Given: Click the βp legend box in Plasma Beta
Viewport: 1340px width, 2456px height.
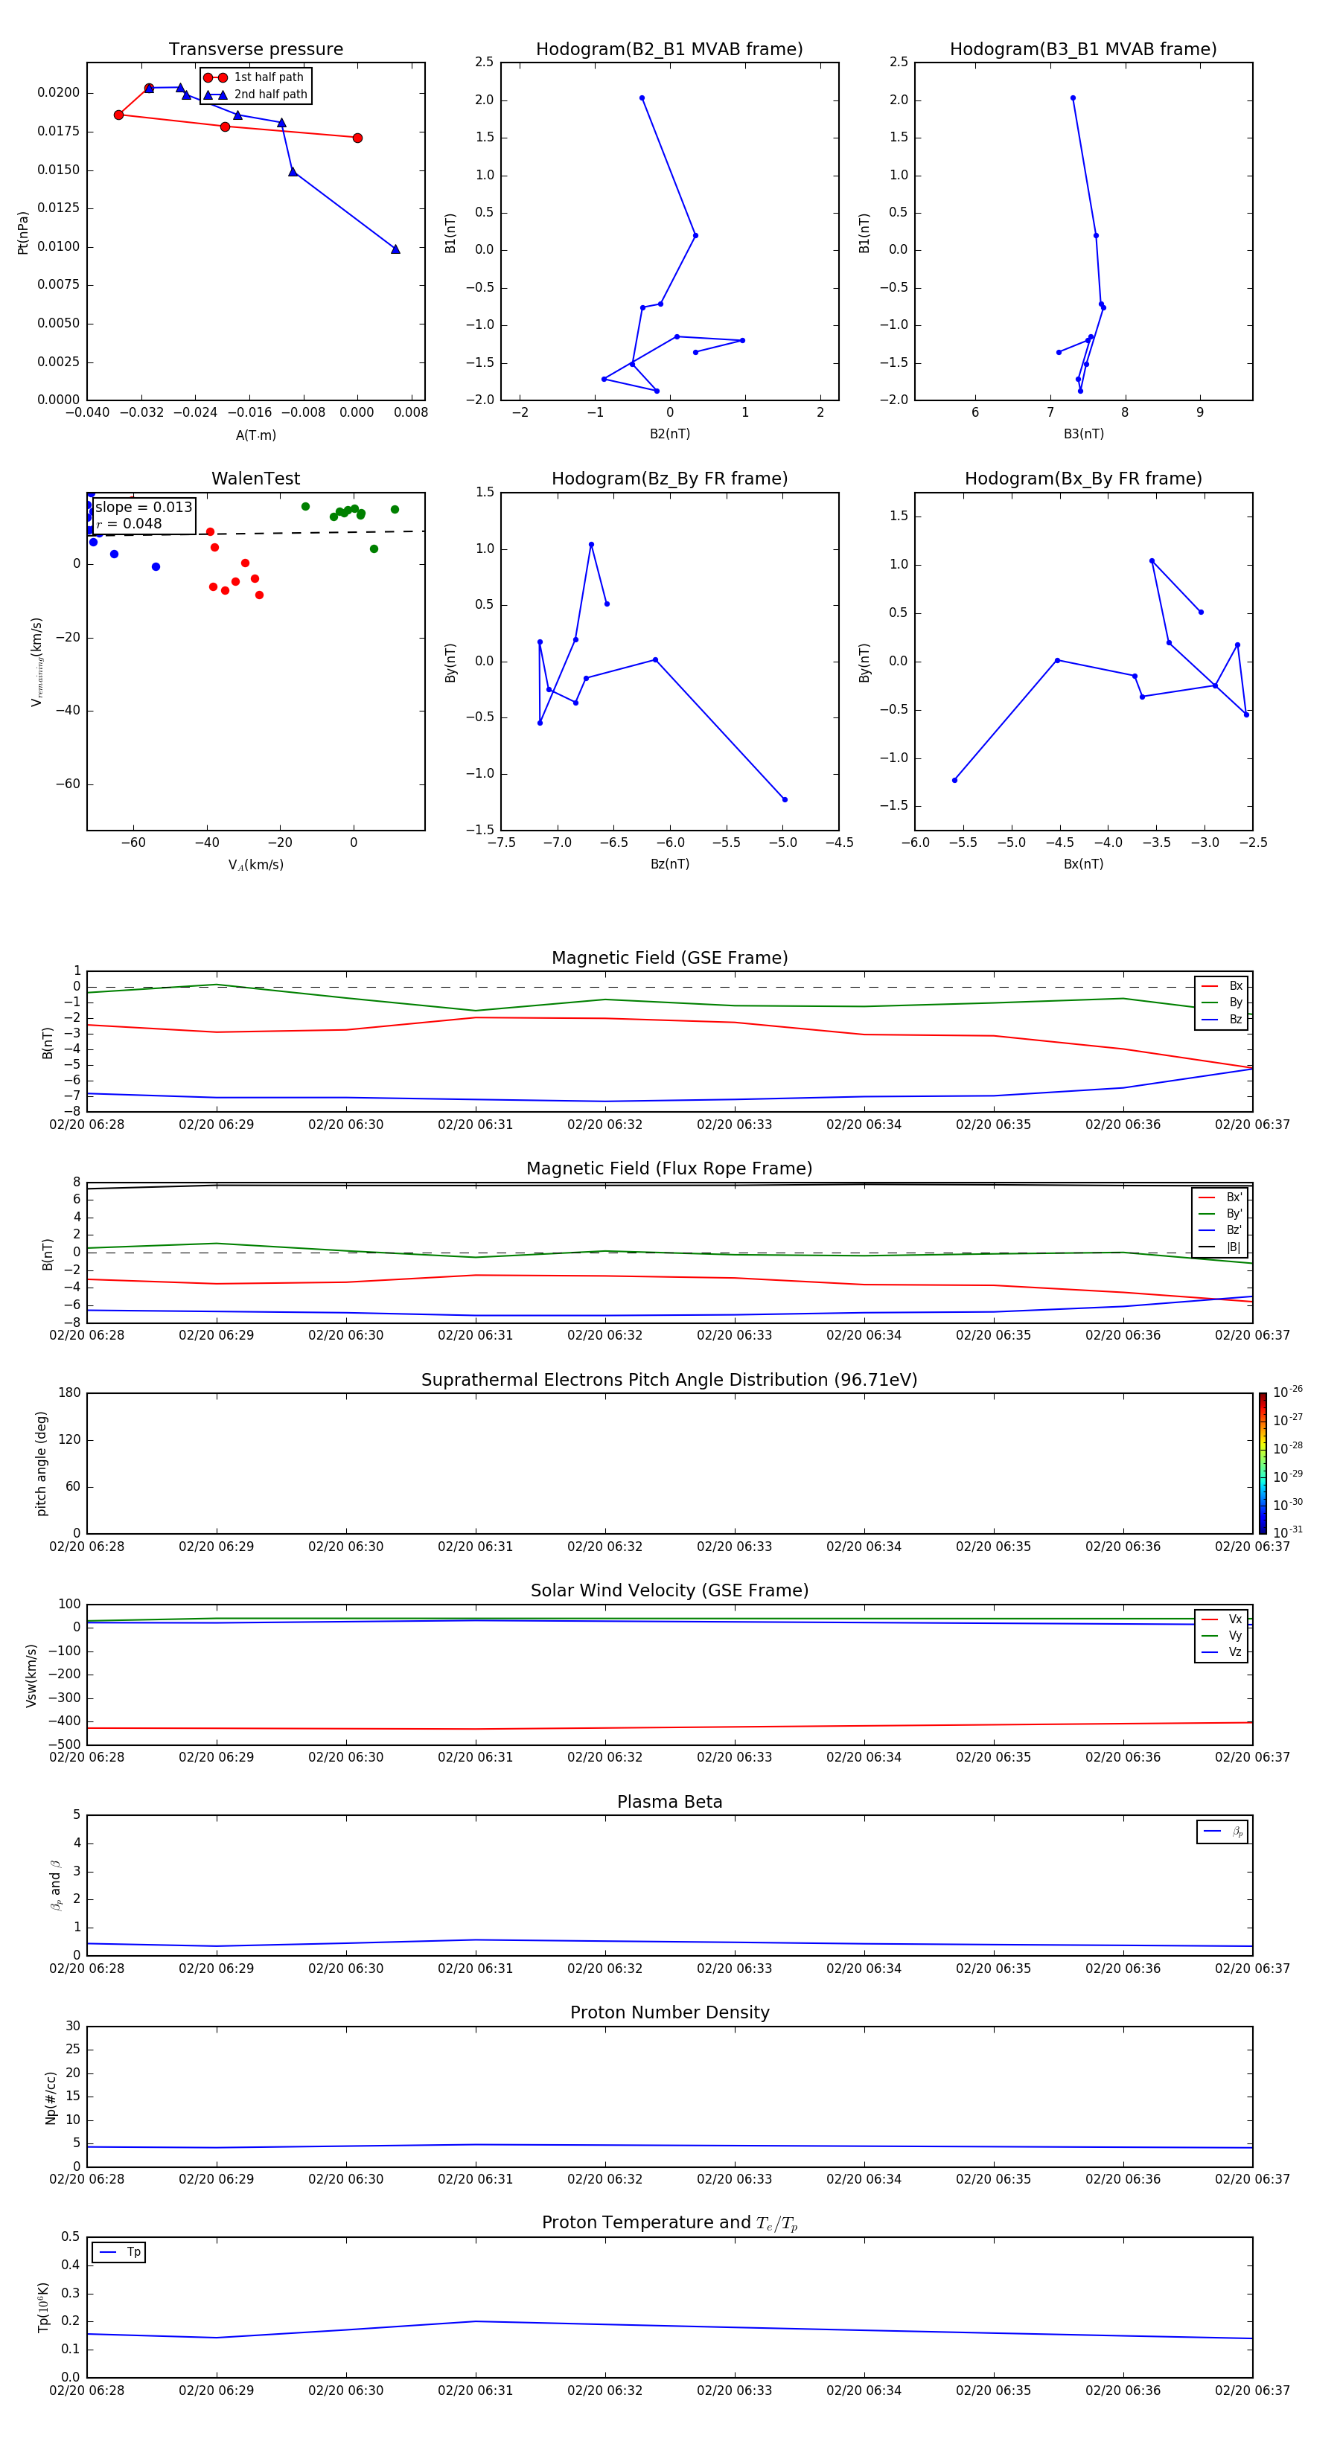Looking at the screenshot, I should point(1222,1832).
